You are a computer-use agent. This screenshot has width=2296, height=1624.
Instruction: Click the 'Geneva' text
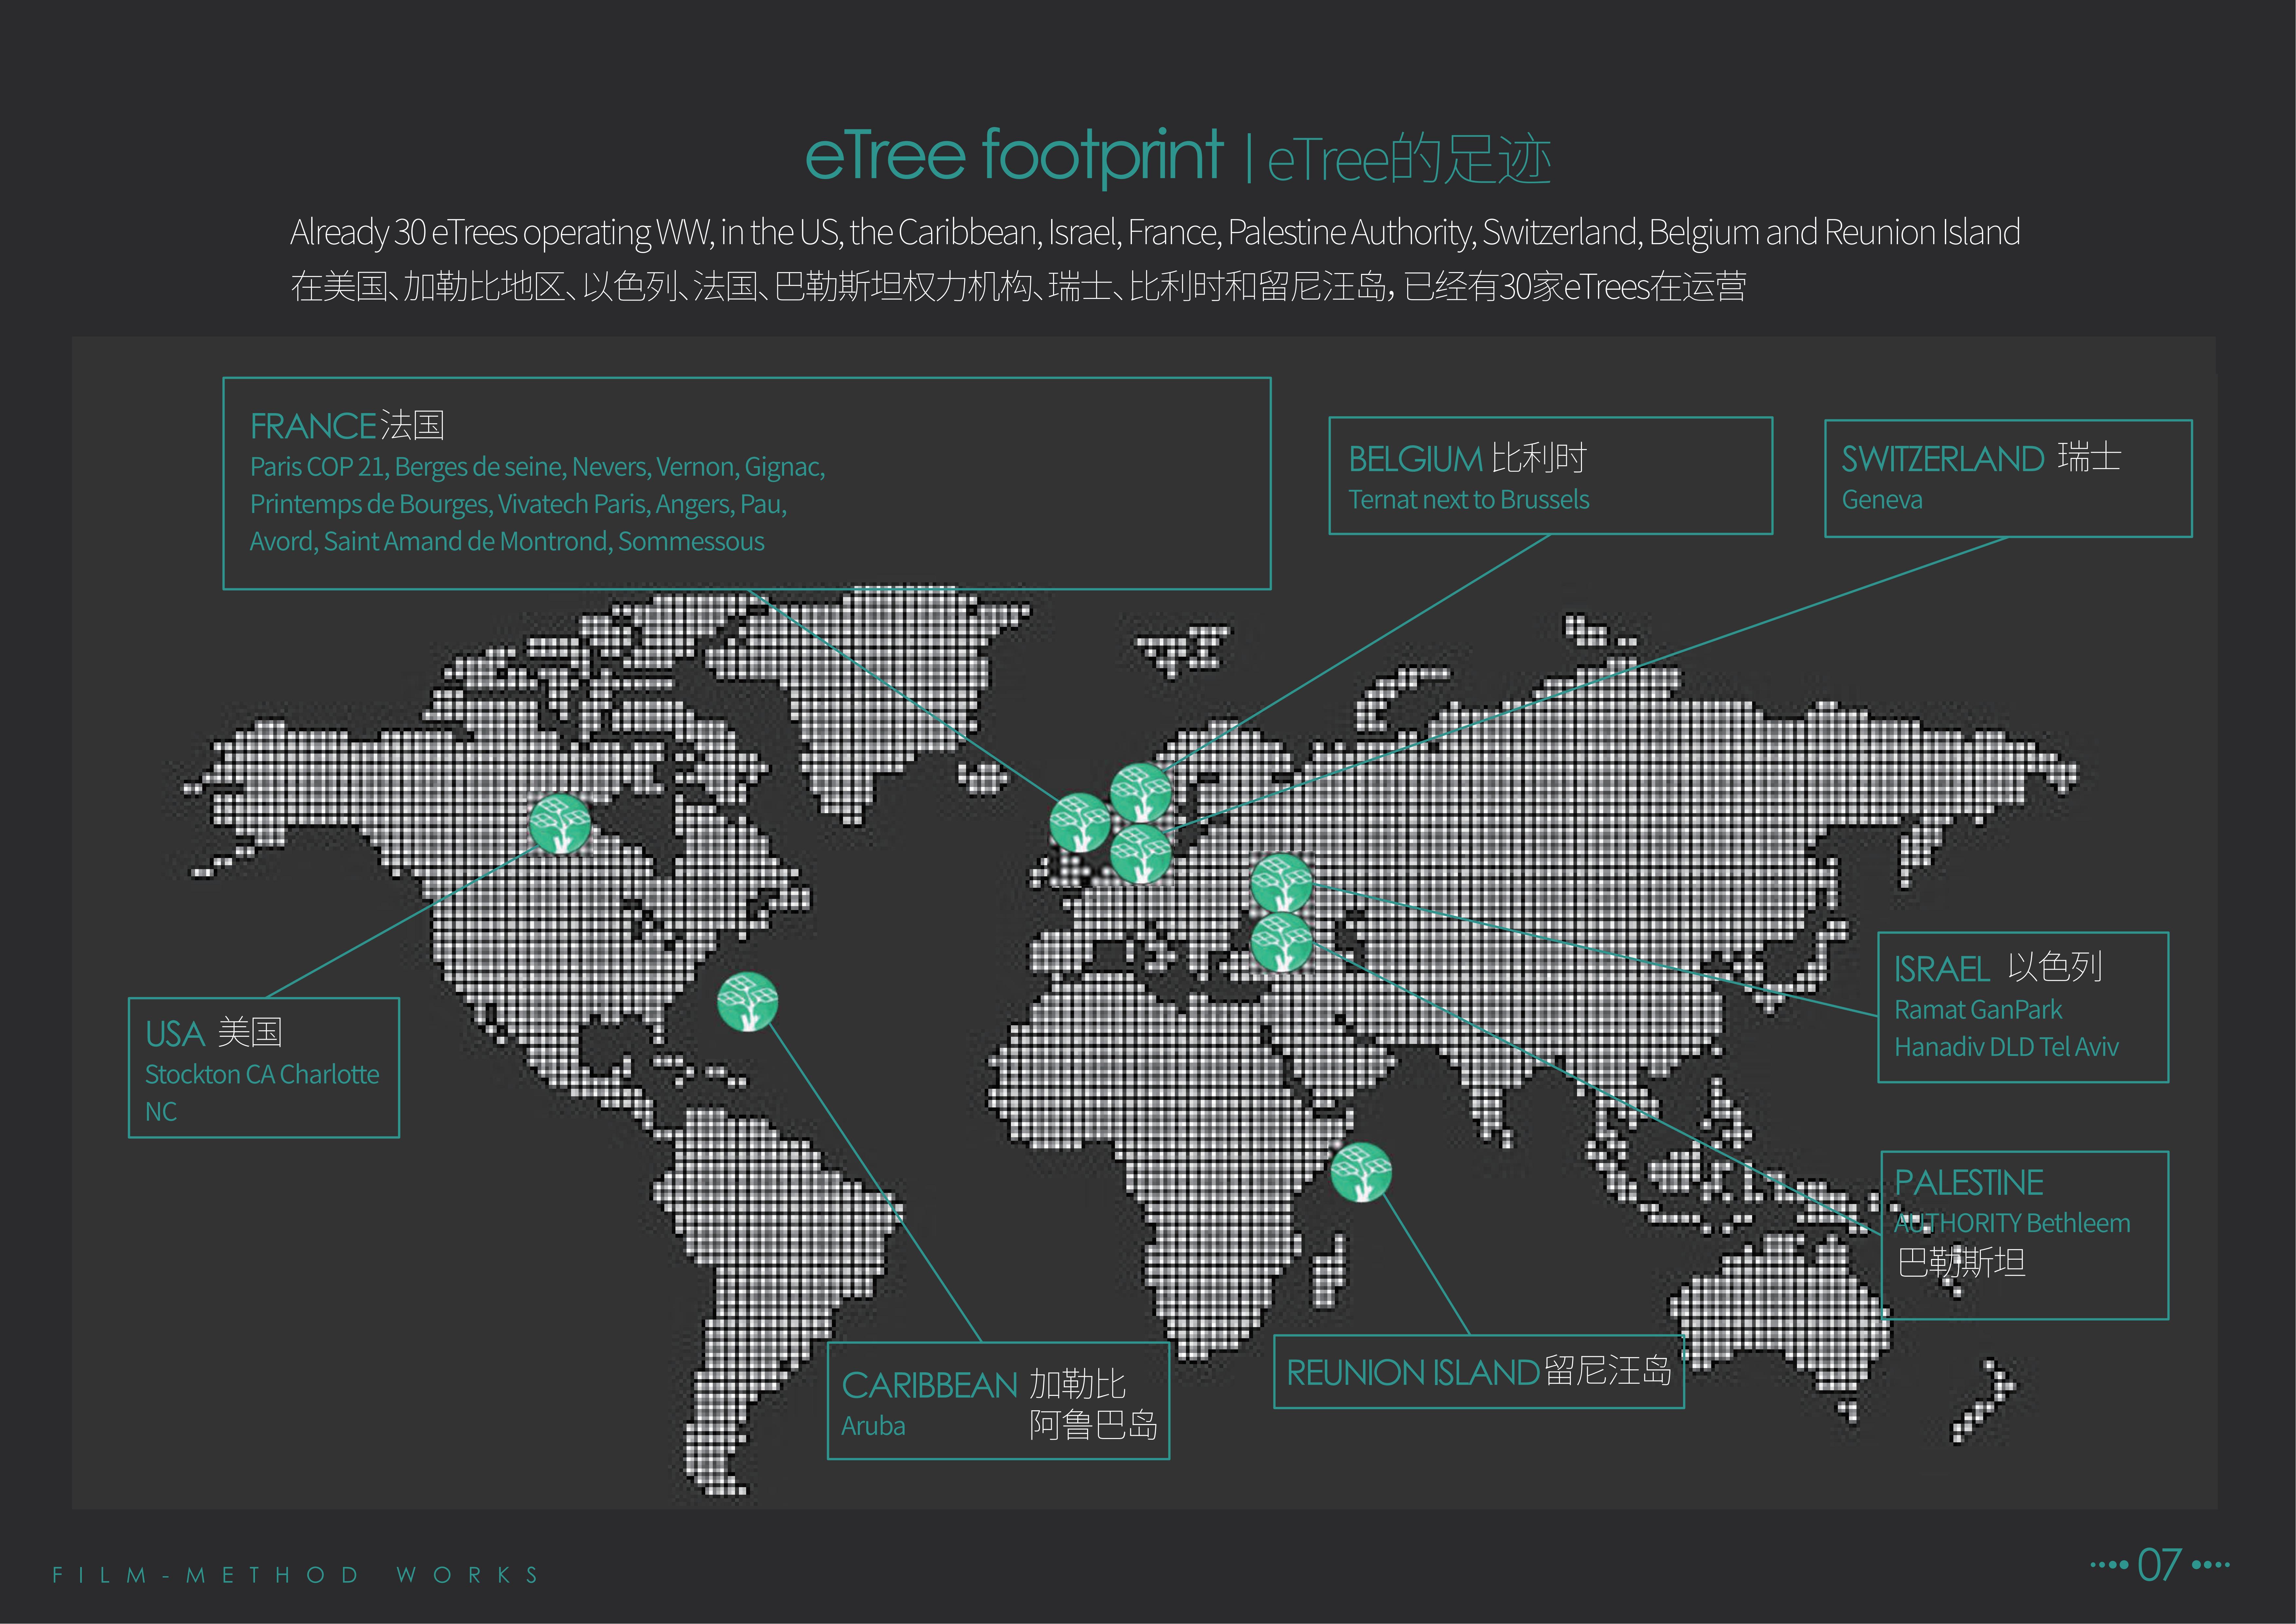coord(1882,499)
